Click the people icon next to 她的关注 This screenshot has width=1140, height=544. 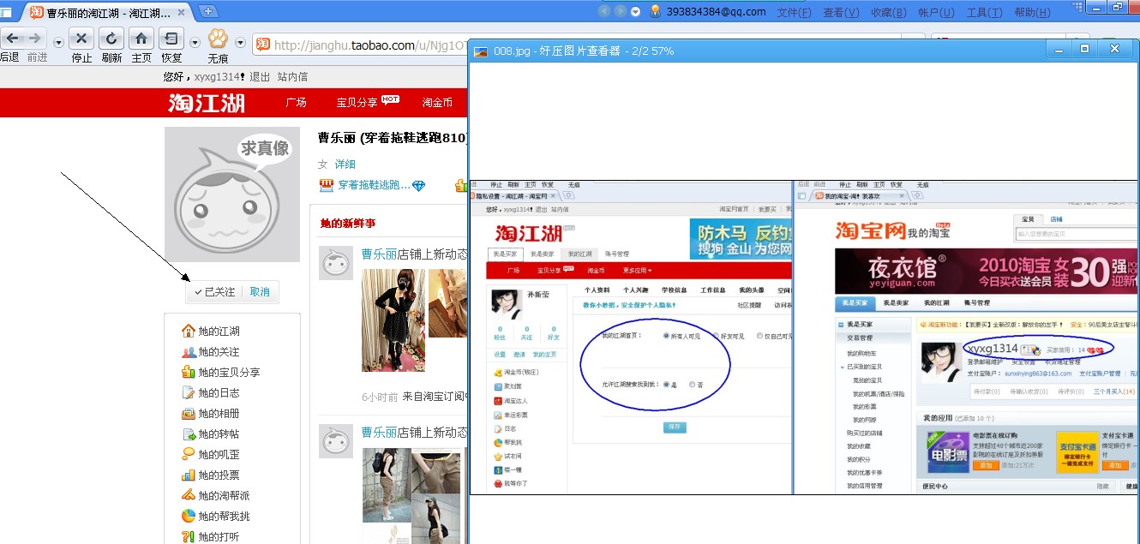tap(189, 351)
